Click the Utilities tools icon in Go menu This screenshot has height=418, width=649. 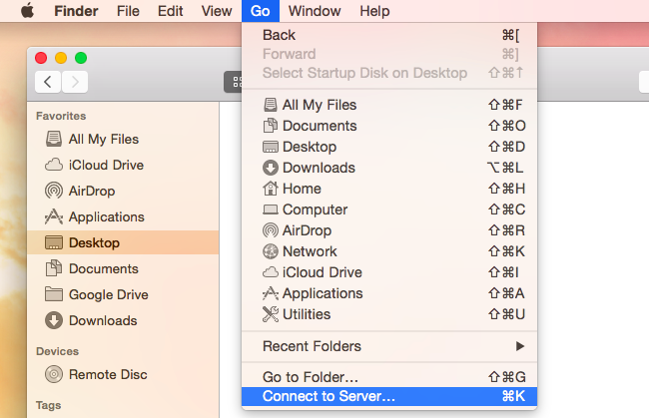click(271, 314)
